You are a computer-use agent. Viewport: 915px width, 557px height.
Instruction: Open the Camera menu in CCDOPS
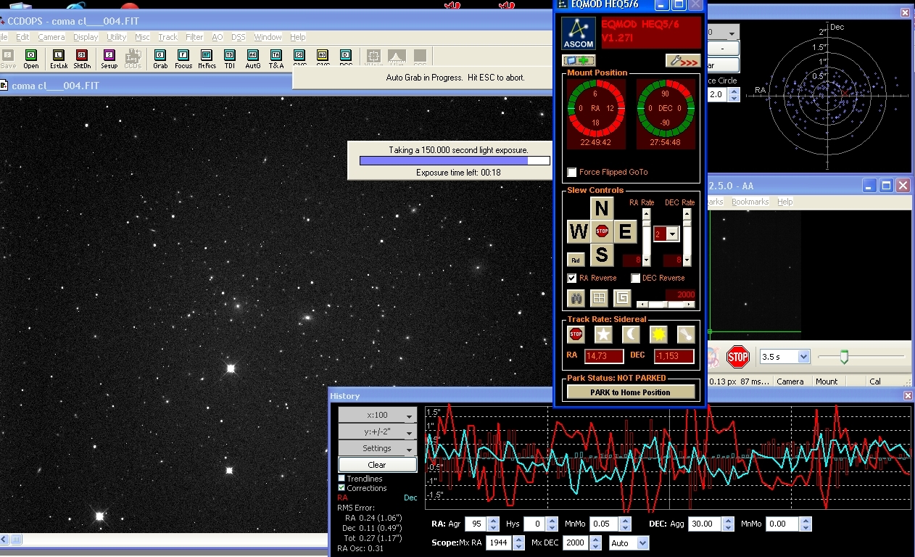[51, 37]
